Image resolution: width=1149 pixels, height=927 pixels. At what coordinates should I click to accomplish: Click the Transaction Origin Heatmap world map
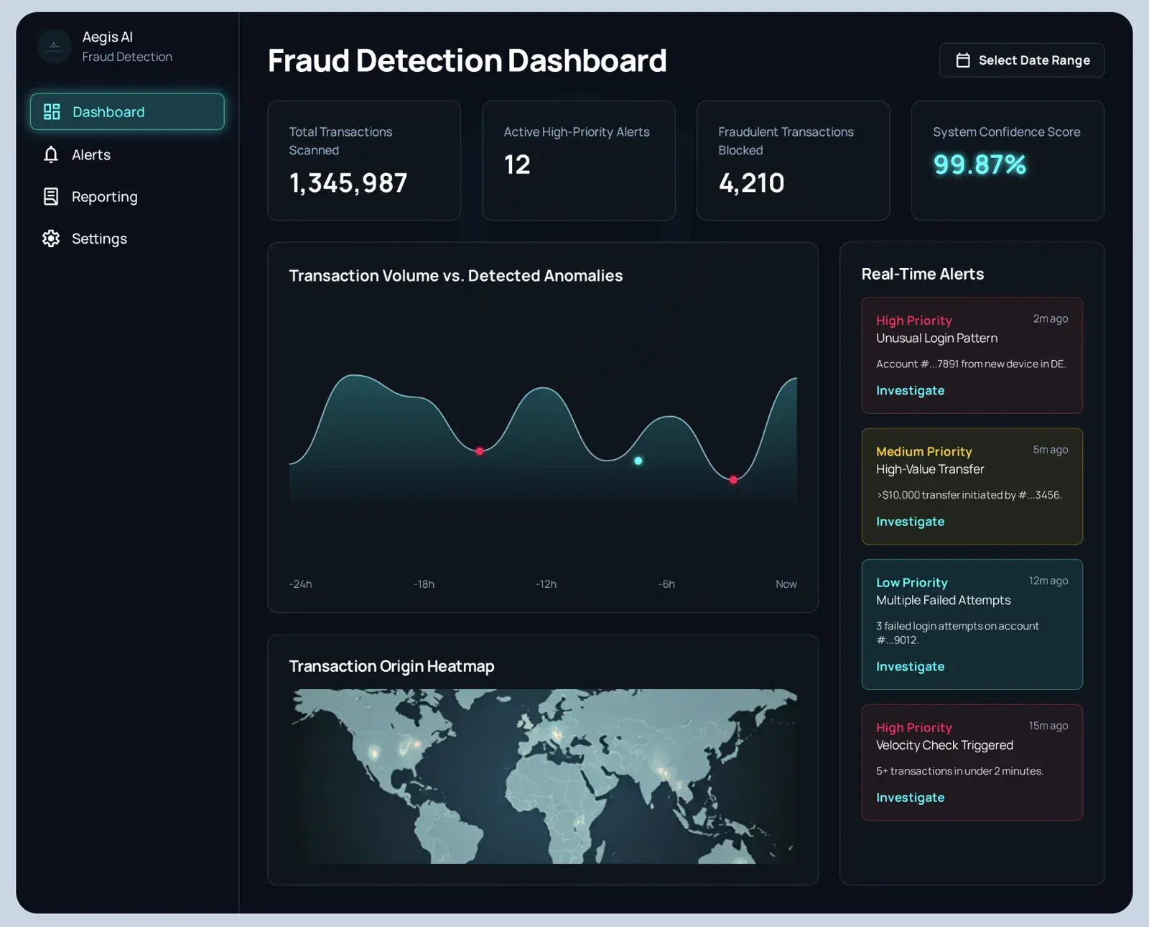tap(543, 776)
